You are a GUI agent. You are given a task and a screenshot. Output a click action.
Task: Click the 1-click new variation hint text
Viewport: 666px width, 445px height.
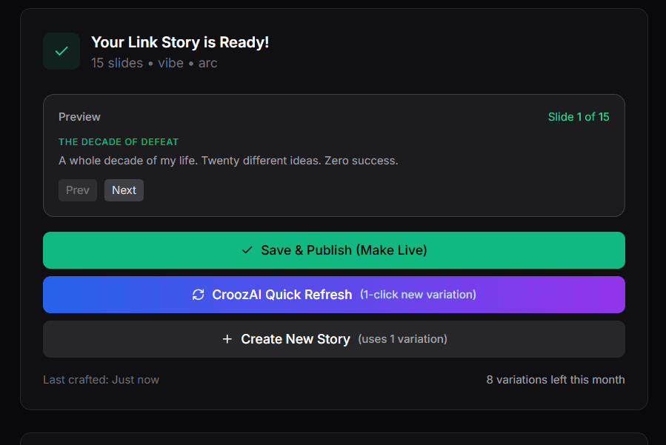[x=418, y=294]
